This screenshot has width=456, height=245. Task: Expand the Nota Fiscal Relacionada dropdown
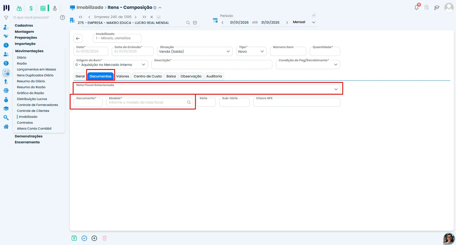[207, 89]
